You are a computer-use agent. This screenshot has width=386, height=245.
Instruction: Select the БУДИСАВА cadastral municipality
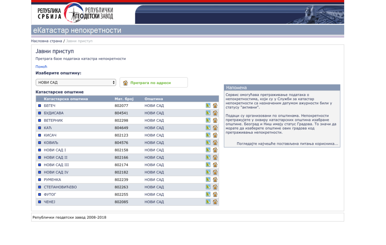[54, 113]
